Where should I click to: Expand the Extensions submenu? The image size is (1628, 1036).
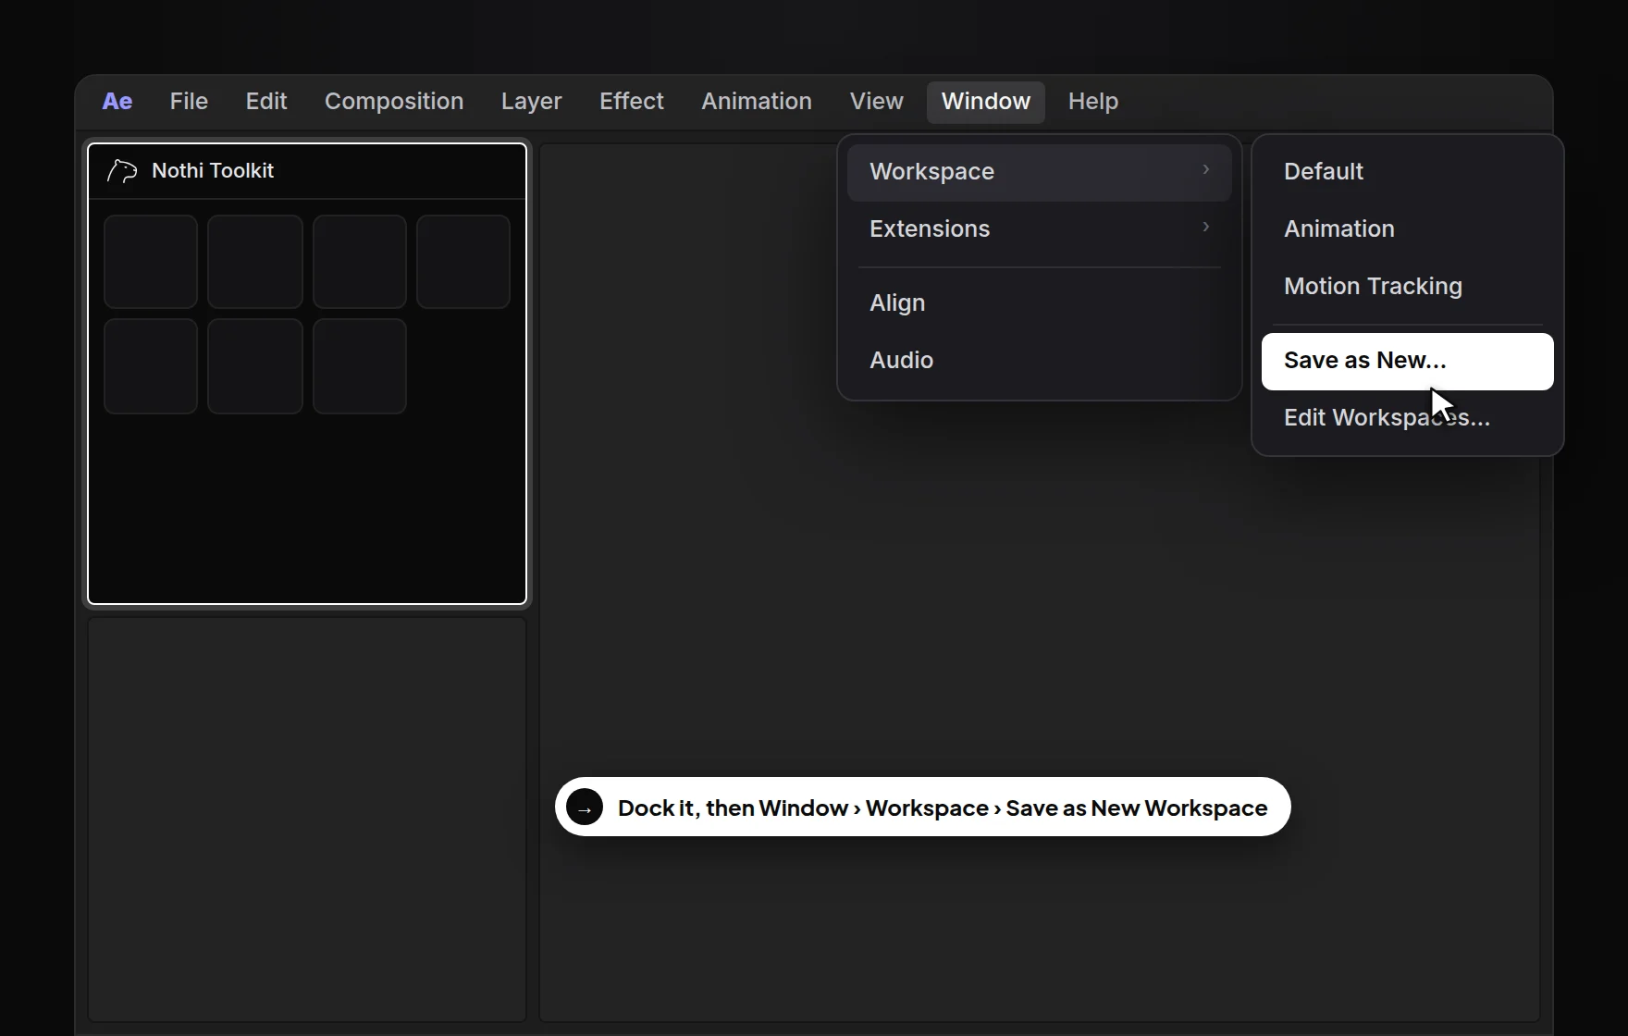[1040, 228]
